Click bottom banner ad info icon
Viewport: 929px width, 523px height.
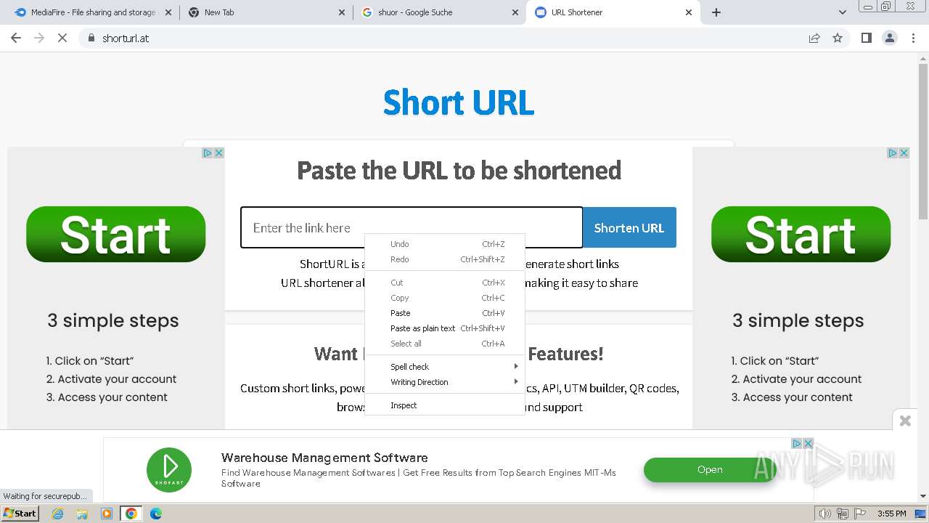pyautogui.click(x=796, y=443)
